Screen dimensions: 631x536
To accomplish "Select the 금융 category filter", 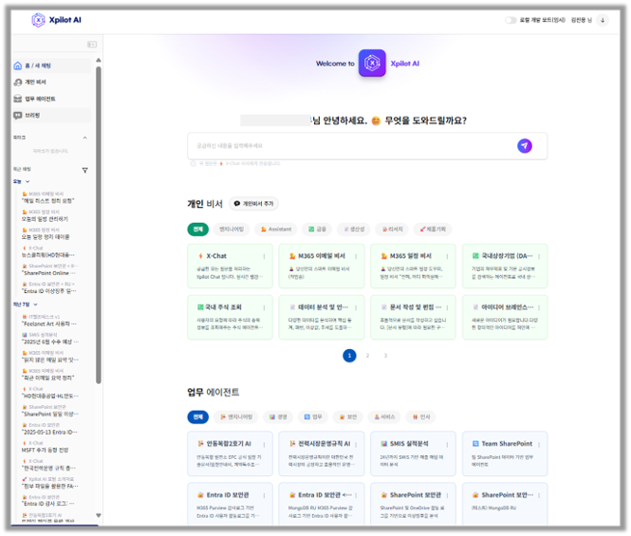I will (x=318, y=229).
